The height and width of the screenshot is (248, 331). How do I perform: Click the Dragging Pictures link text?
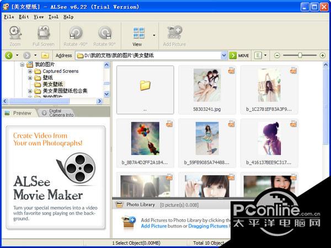pos(208,226)
